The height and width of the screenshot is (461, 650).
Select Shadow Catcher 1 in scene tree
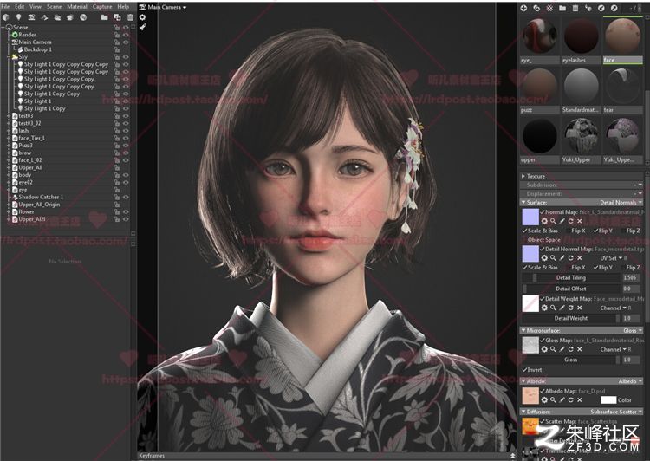point(41,197)
